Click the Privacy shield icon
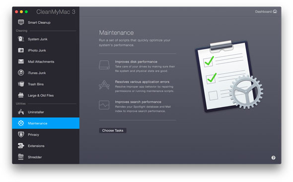Viewport: 293px width, 182px height. coord(21,134)
